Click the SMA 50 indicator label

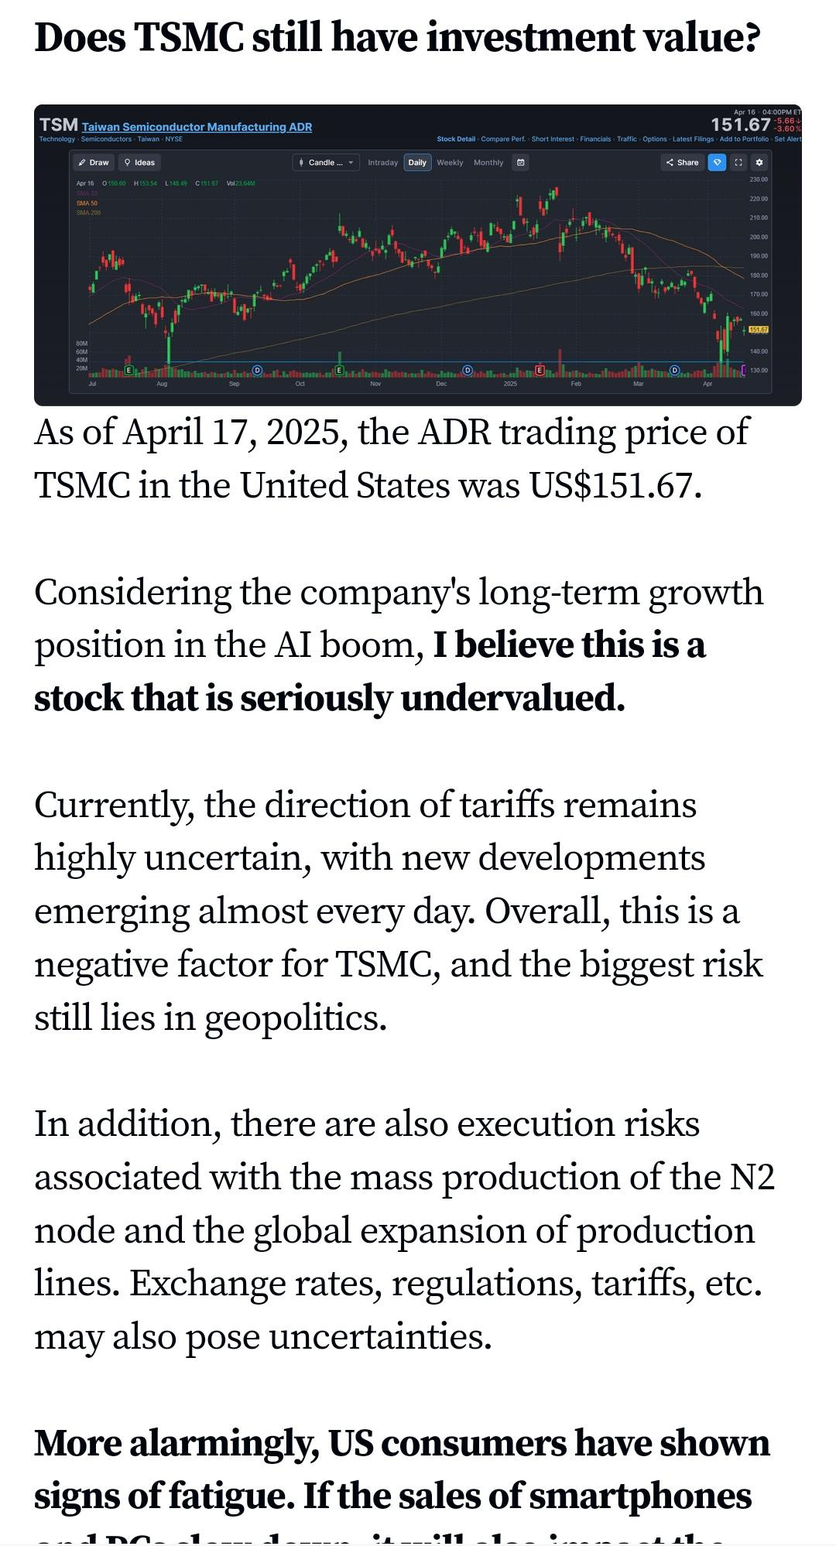(x=87, y=203)
